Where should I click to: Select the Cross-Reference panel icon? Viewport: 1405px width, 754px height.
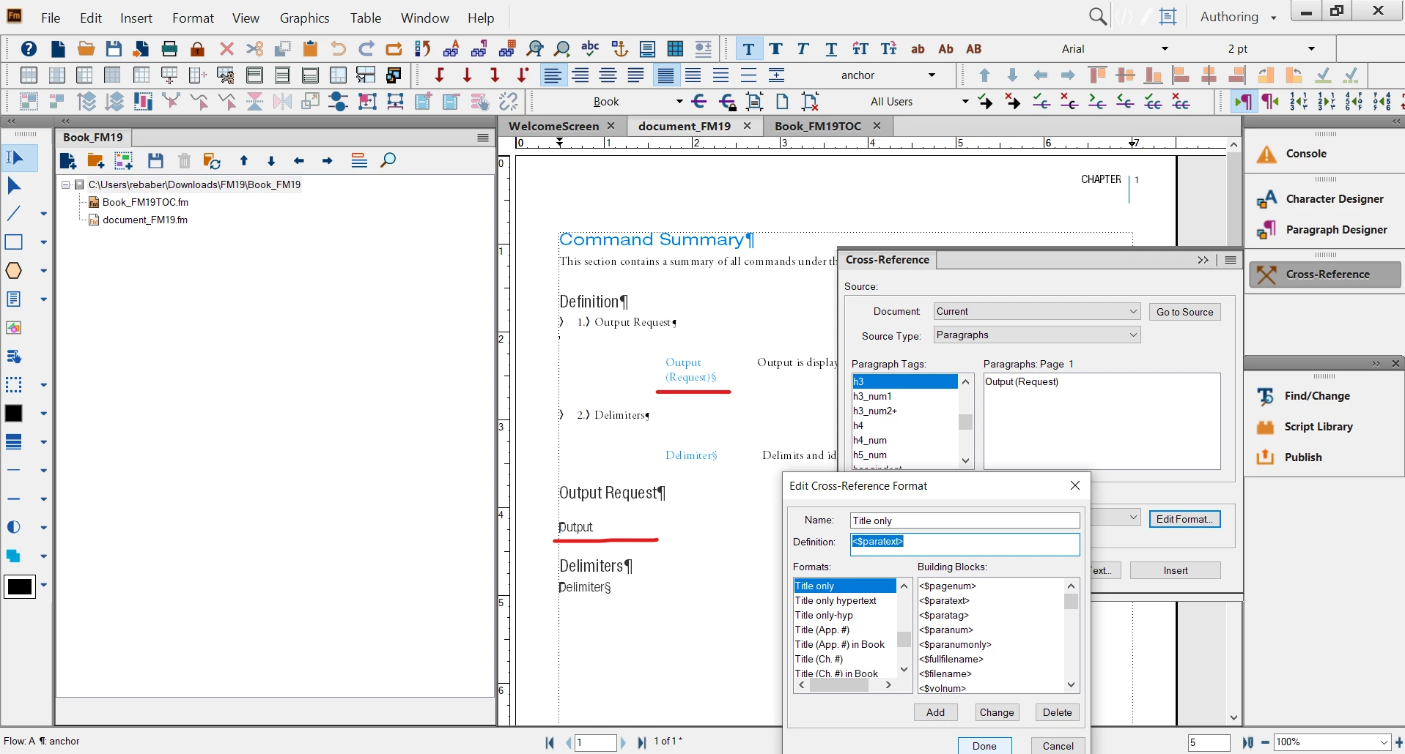1266,275
